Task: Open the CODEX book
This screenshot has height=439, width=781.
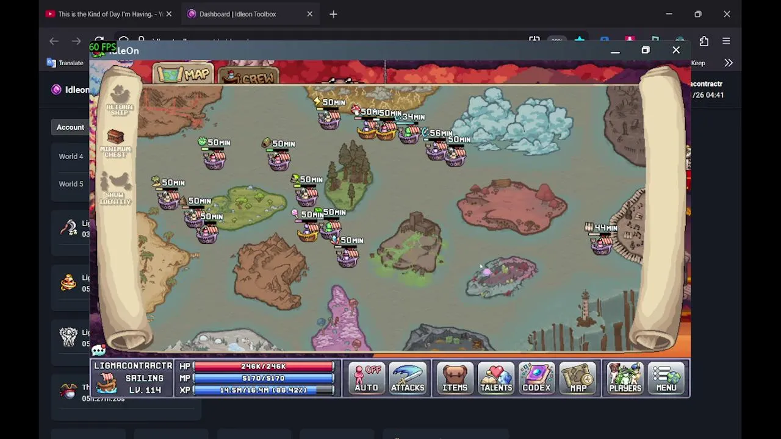Action: point(536,378)
